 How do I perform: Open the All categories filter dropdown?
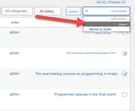17,11
